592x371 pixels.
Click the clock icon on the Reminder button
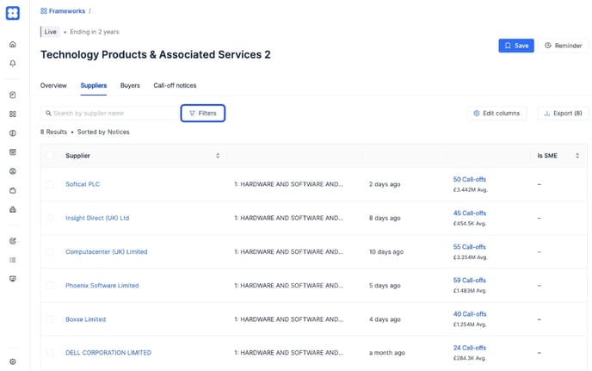pos(548,46)
